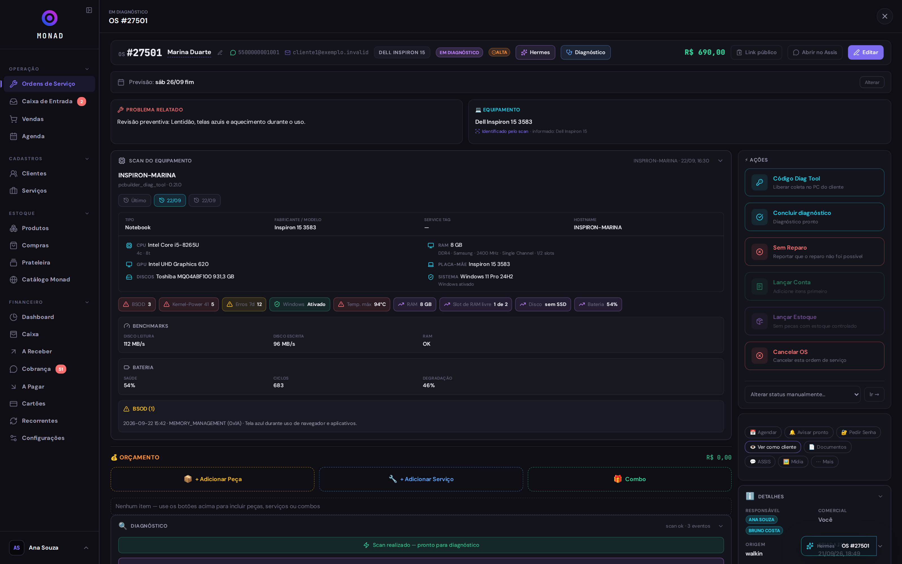
Task: Click the warning icon next to BSOD (1)
Action: (x=126, y=409)
